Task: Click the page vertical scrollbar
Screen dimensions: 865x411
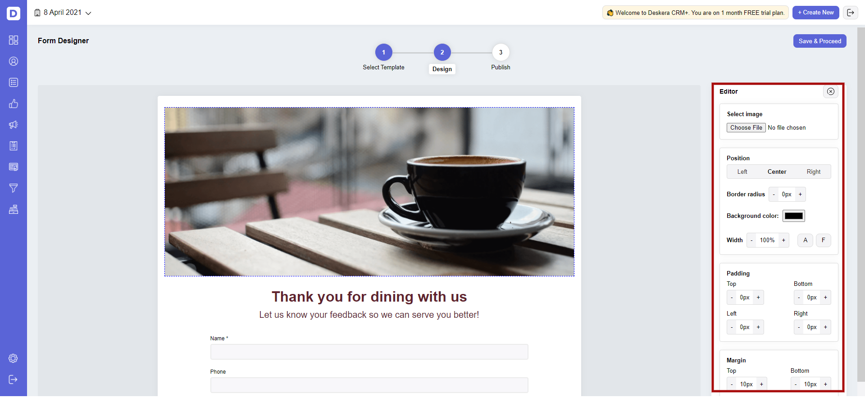Action: click(x=861, y=205)
